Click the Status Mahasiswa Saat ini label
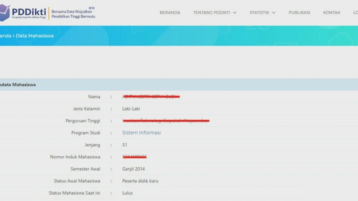The width and height of the screenshot is (358, 201). pyautogui.click(x=74, y=193)
